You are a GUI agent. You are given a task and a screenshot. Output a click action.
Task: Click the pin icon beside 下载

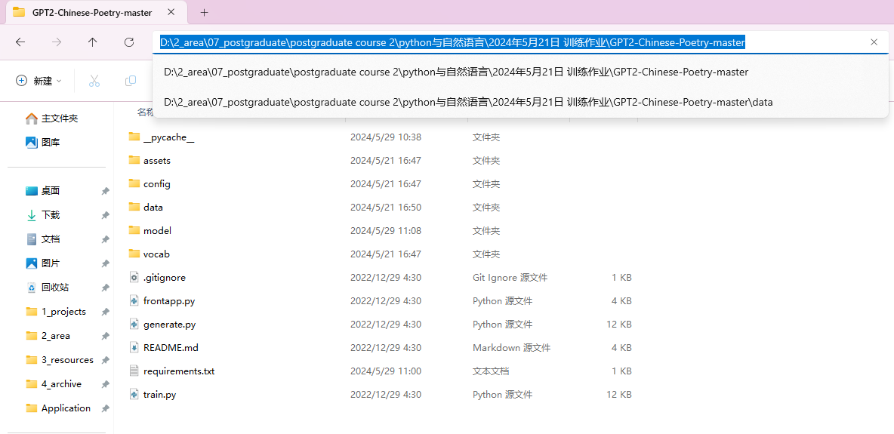[105, 215]
